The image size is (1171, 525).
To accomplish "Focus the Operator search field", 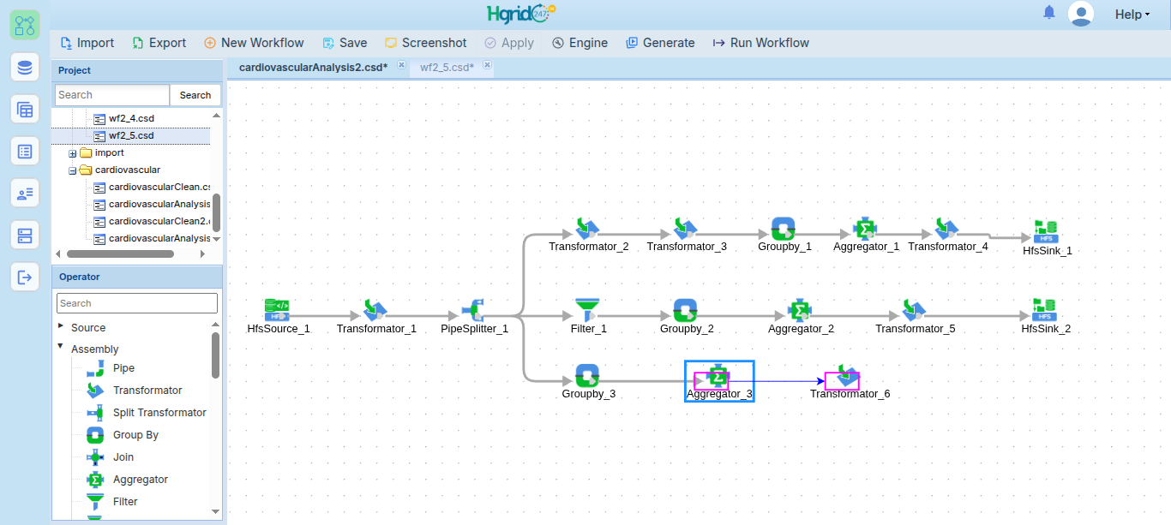I will pos(137,303).
